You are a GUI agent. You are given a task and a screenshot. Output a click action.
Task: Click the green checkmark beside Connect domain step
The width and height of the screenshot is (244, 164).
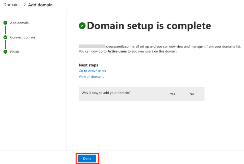coord(5,37)
